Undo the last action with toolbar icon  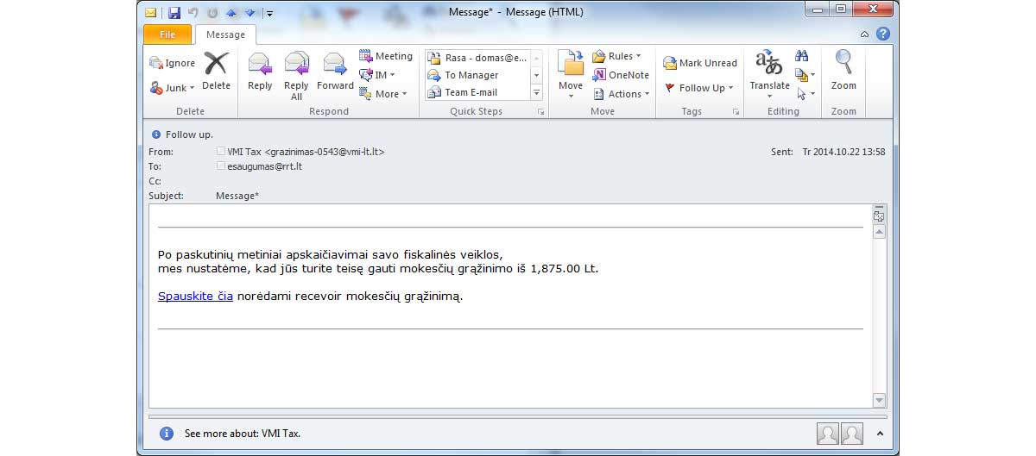tap(193, 13)
